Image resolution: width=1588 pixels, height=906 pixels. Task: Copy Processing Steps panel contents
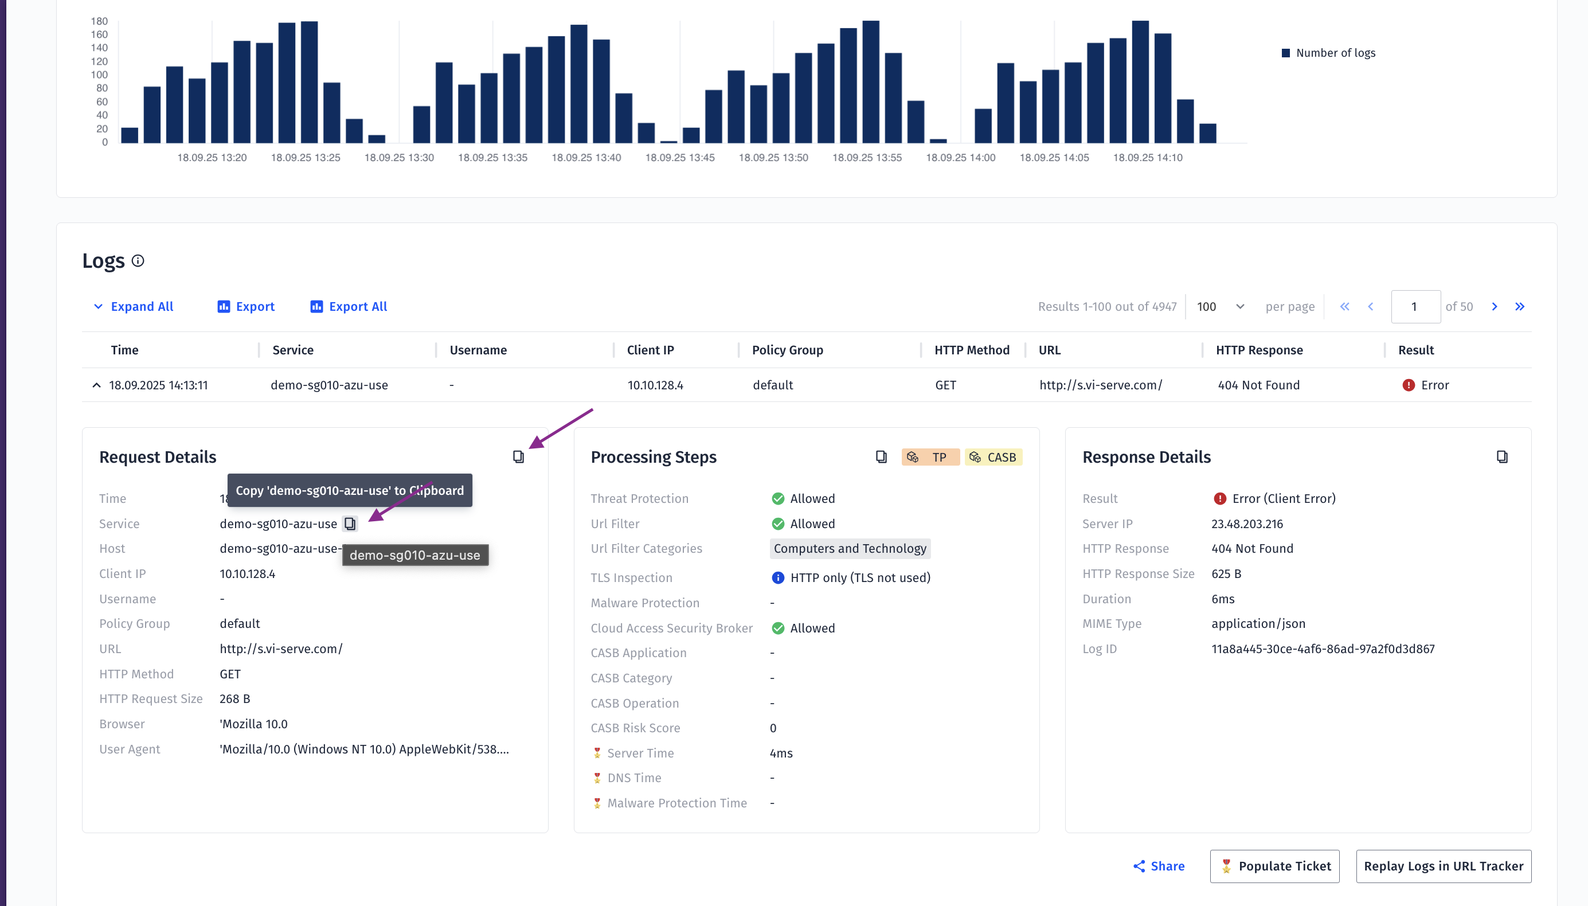(881, 457)
